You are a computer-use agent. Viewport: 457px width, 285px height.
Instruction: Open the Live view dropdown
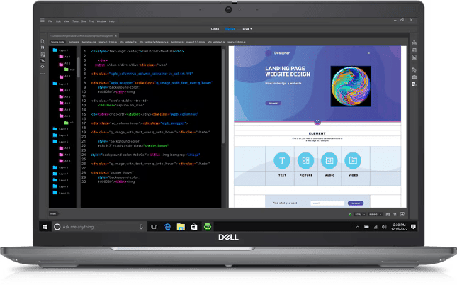tap(247, 29)
